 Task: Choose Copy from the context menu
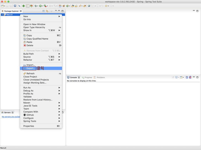pos(41,36)
